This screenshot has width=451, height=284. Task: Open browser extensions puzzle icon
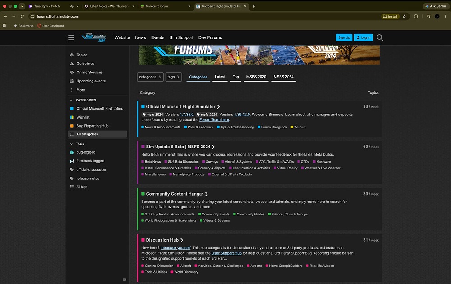point(416,16)
